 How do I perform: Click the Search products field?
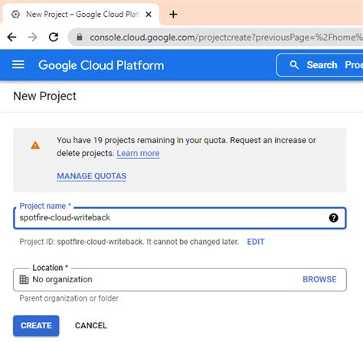(320, 65)
